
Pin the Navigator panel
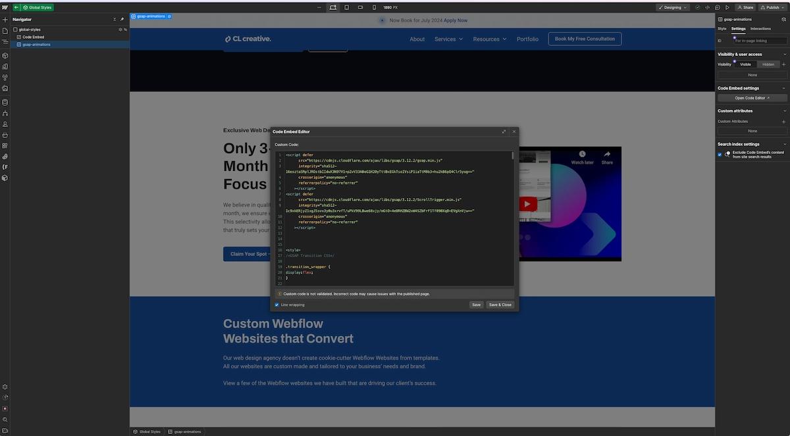(x=122, y=20)
